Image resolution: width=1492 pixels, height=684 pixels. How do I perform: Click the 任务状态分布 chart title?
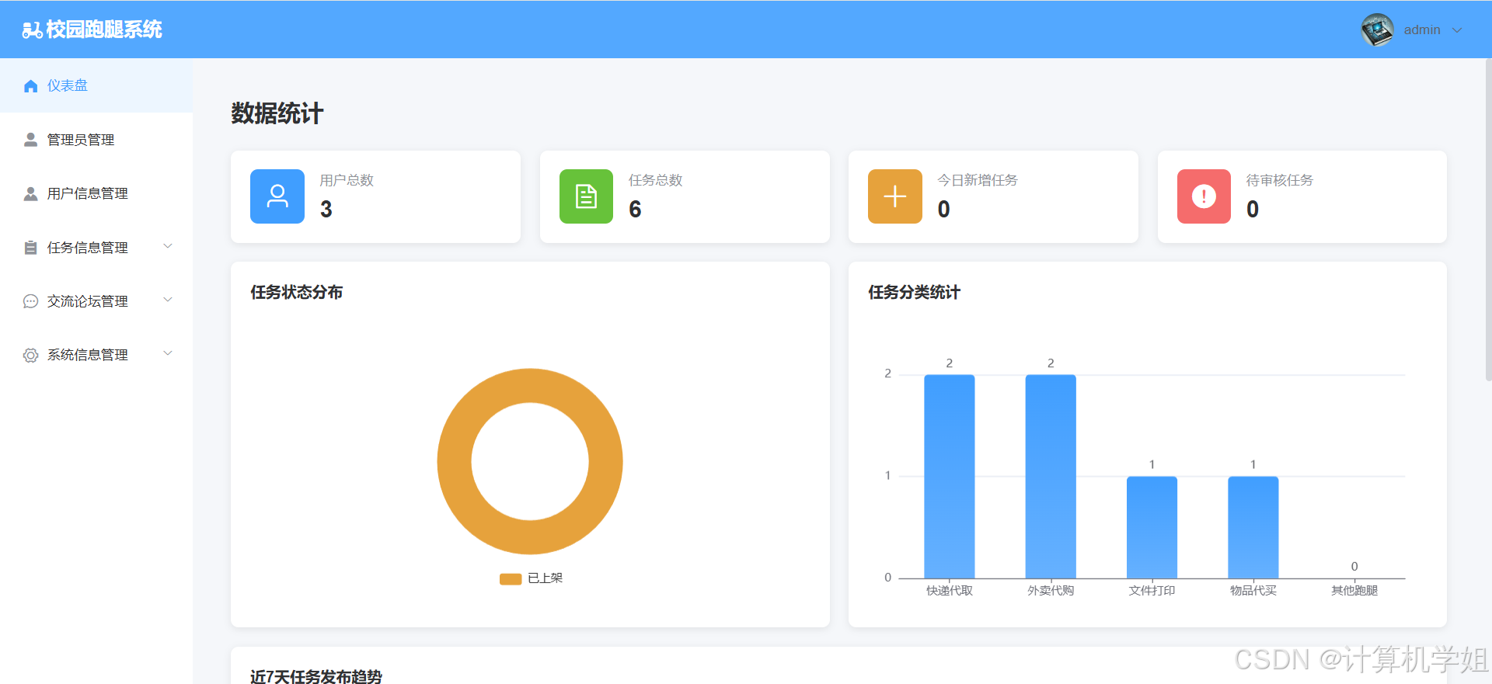coord(297,292)
